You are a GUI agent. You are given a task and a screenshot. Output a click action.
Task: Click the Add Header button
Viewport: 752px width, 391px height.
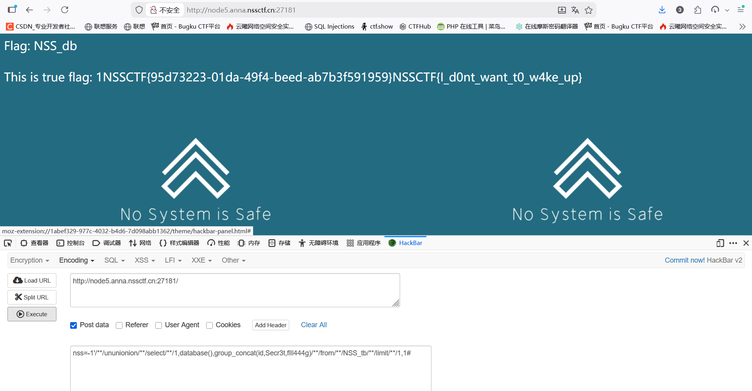click(271, 325)
